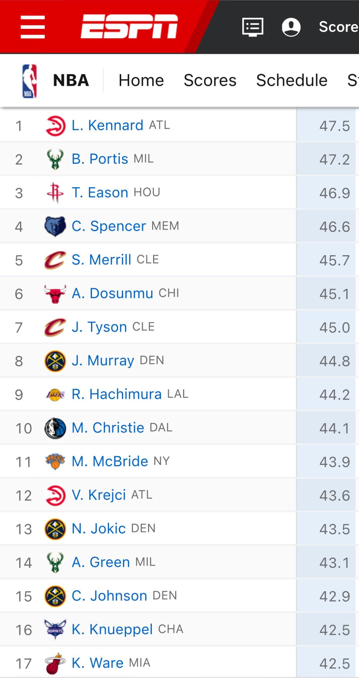Open the user profile icon
The width and height of the screenshot is (359, 678).
291,27
